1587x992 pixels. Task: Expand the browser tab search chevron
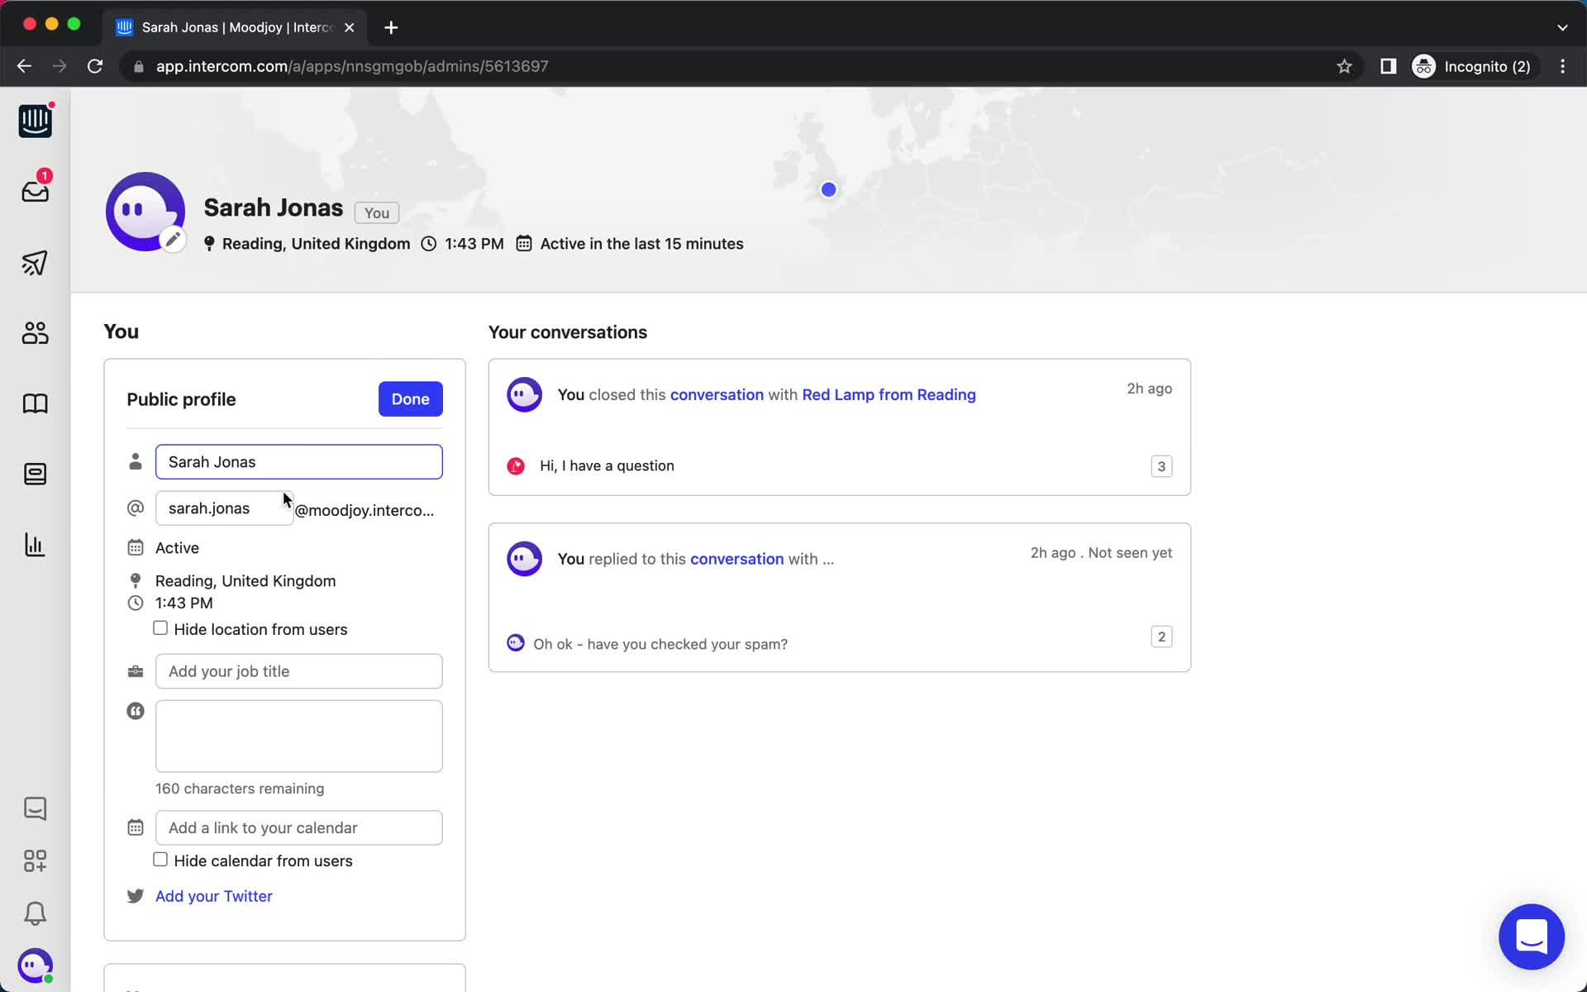pyautogui.click(x=1562, y=27)
